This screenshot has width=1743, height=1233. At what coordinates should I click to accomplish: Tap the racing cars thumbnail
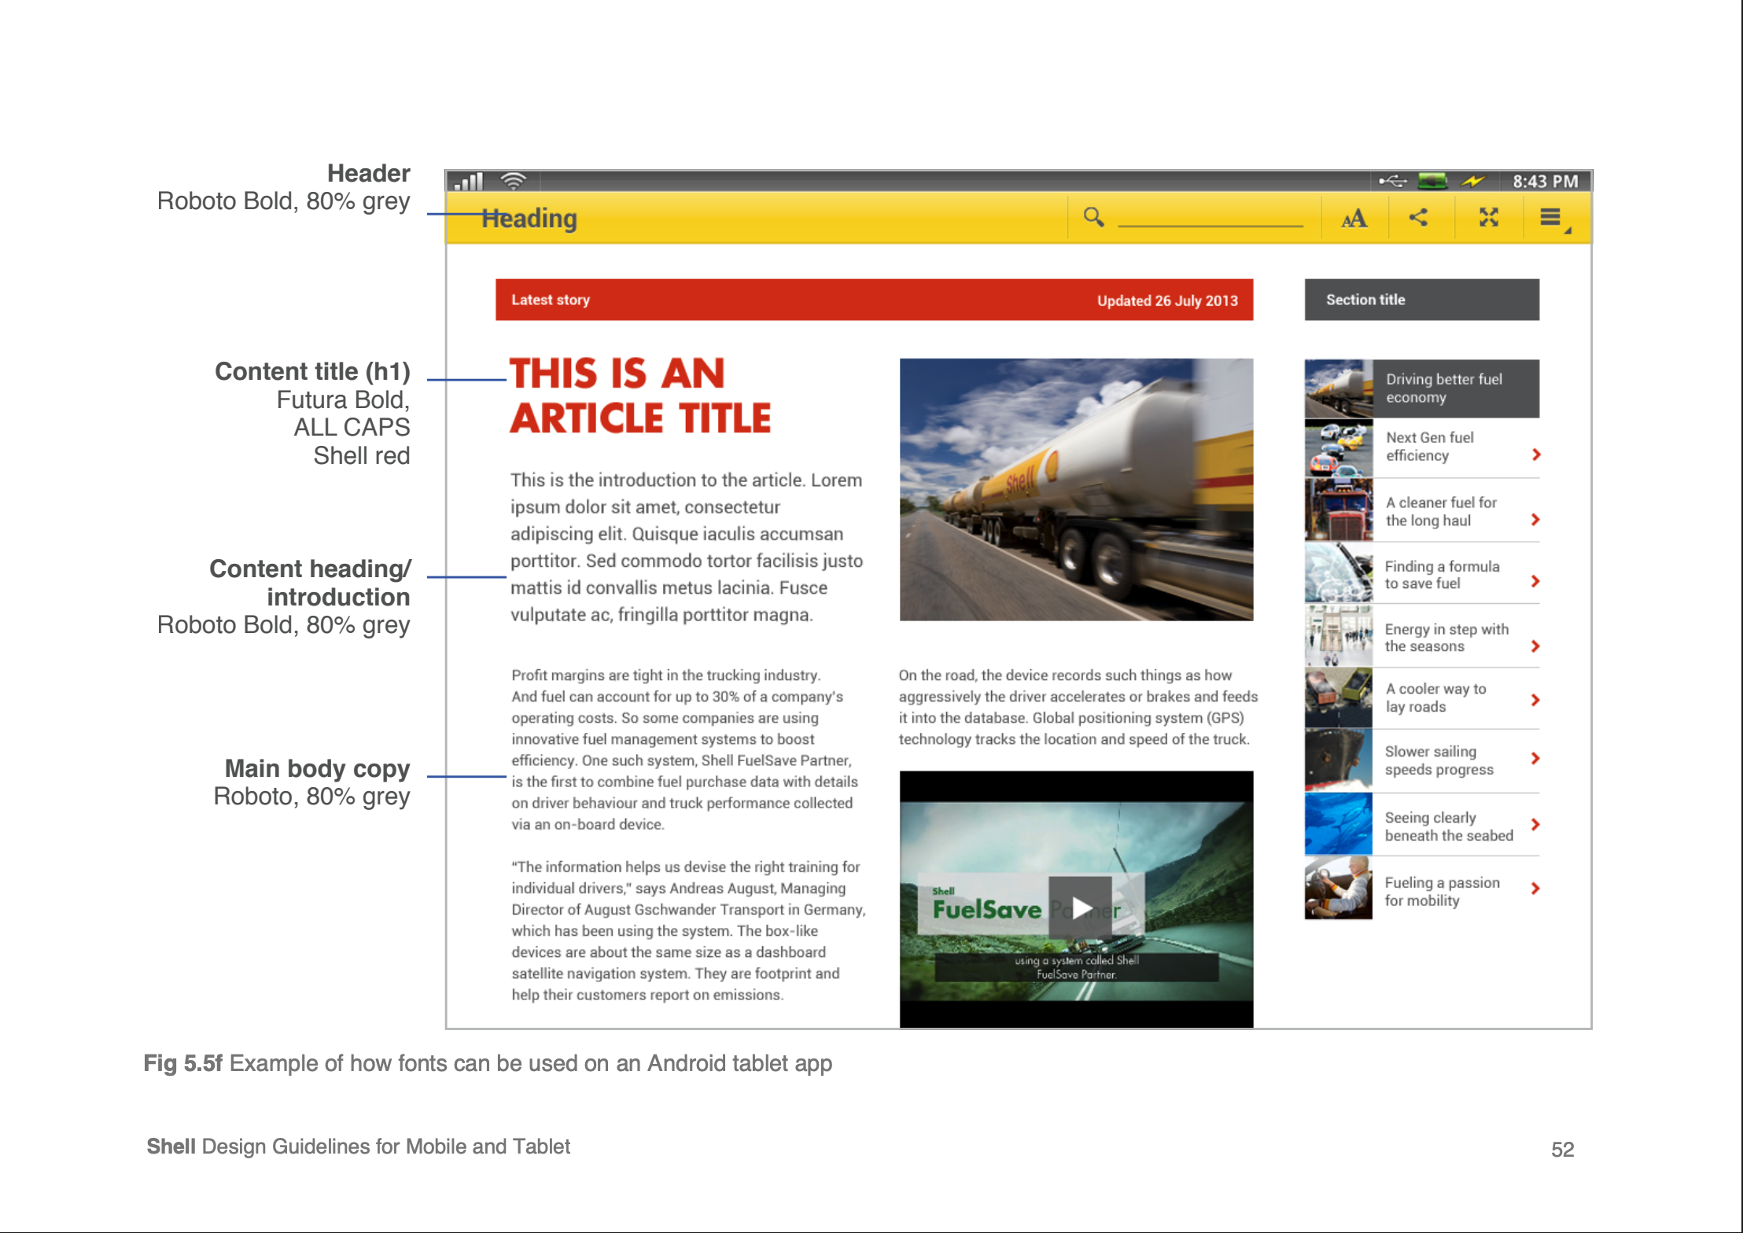pos(1339,447)
